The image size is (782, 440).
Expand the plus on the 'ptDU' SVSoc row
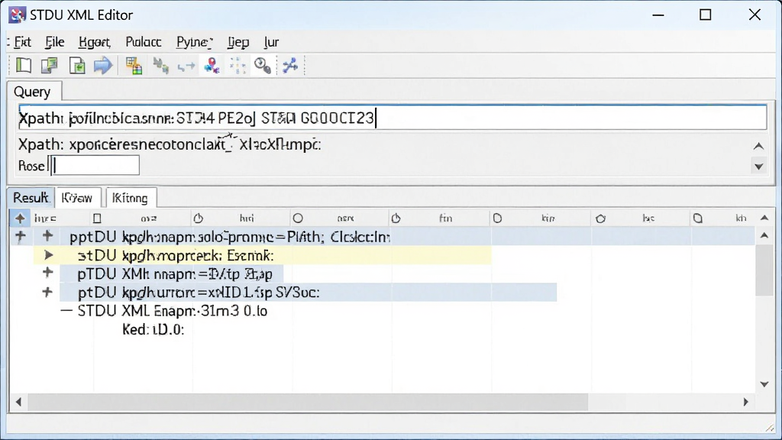click(x=47, y=292)
